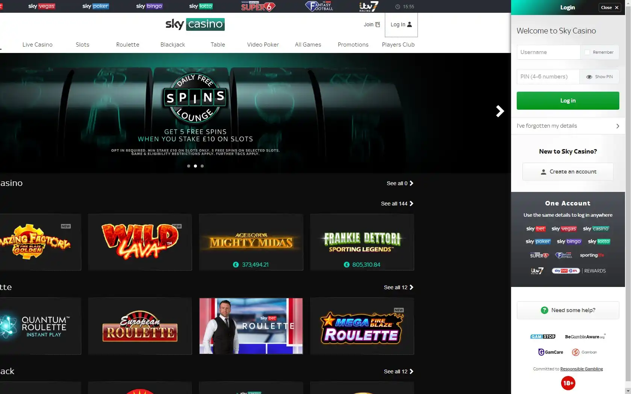Click the Sky Casino home logo
Screen dimensions: 631x394
(x=195, y=24)
